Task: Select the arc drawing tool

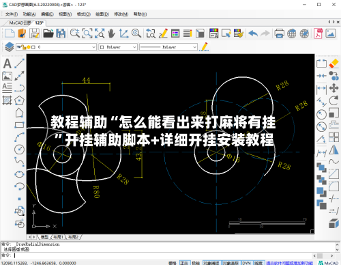Action: tap(19, 137)
